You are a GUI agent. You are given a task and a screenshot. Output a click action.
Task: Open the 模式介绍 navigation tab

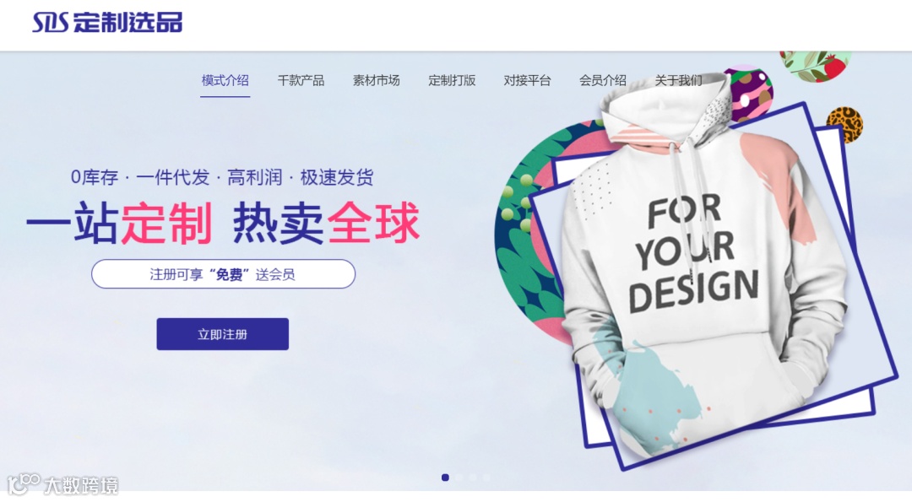click(x=225, y=80)
